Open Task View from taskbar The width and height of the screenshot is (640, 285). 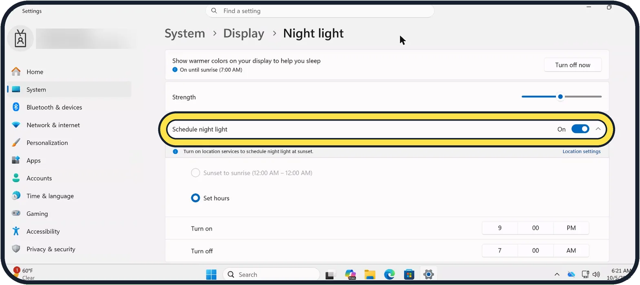click(330, 275)
